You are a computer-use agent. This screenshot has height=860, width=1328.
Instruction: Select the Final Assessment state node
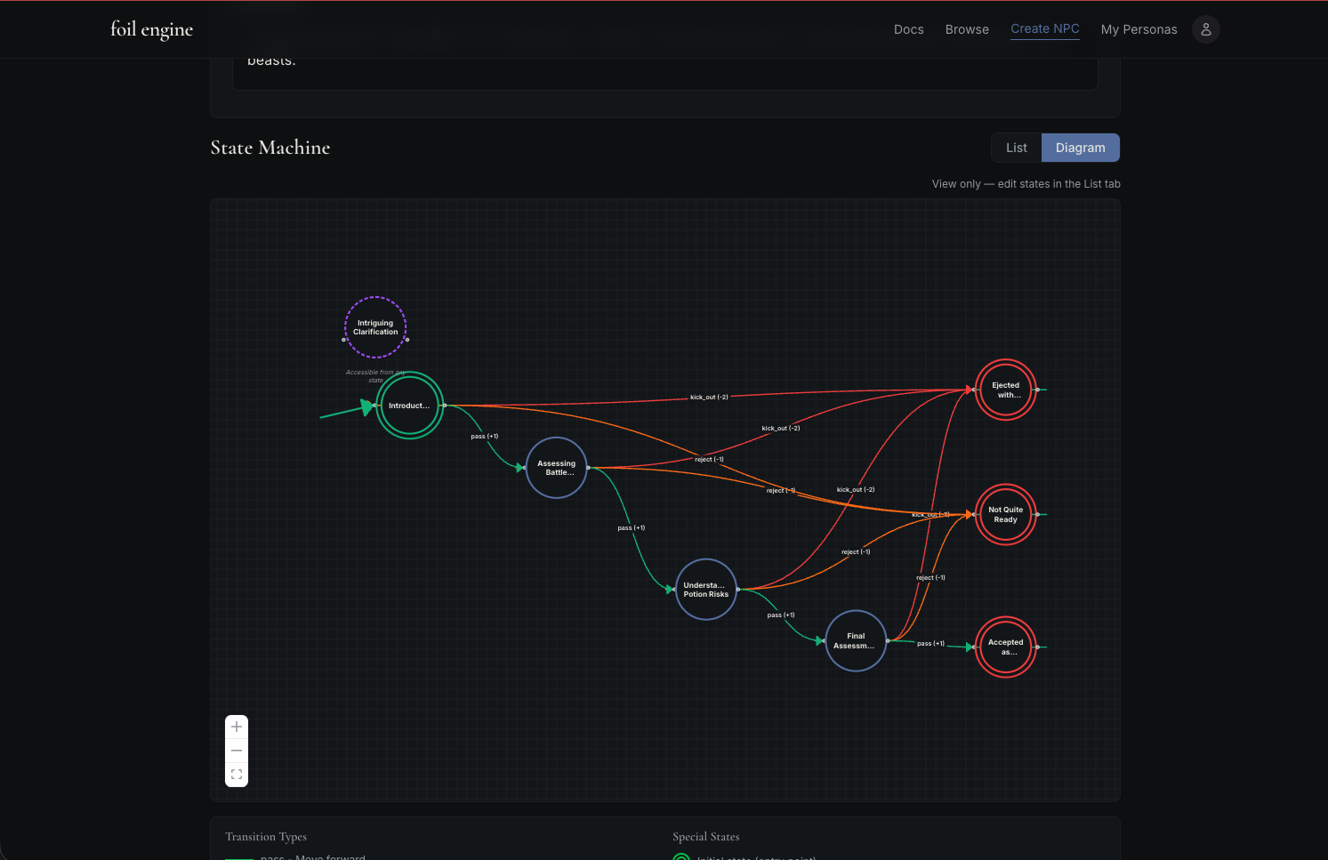click(x=855, y=639)
